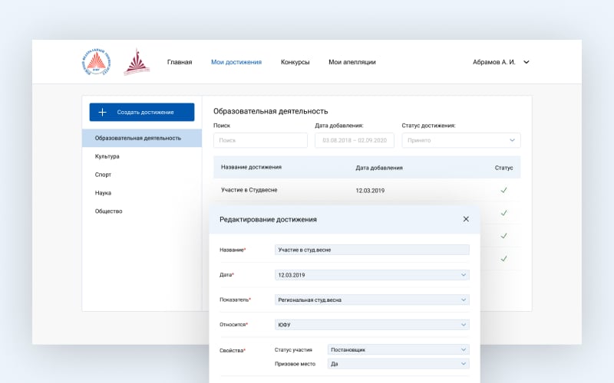This screenshot has width=614, height=383.
Task: Open the Статус достижения filter dropdown
Action: pos(461,140)
